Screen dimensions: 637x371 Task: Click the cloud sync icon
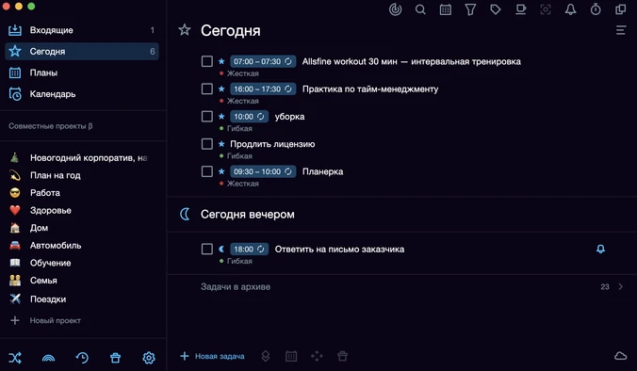coord(620,356)
